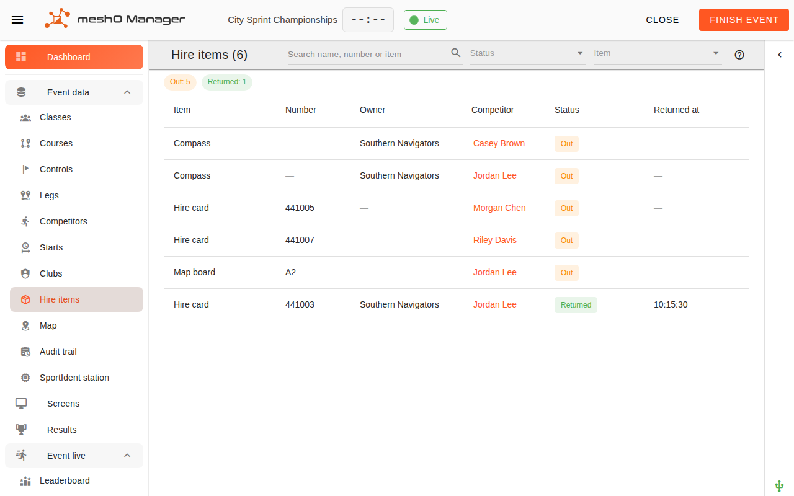The width and height of the screenshot is (794, 496).
Task: Open the Courses page
Action: [77, 143]
